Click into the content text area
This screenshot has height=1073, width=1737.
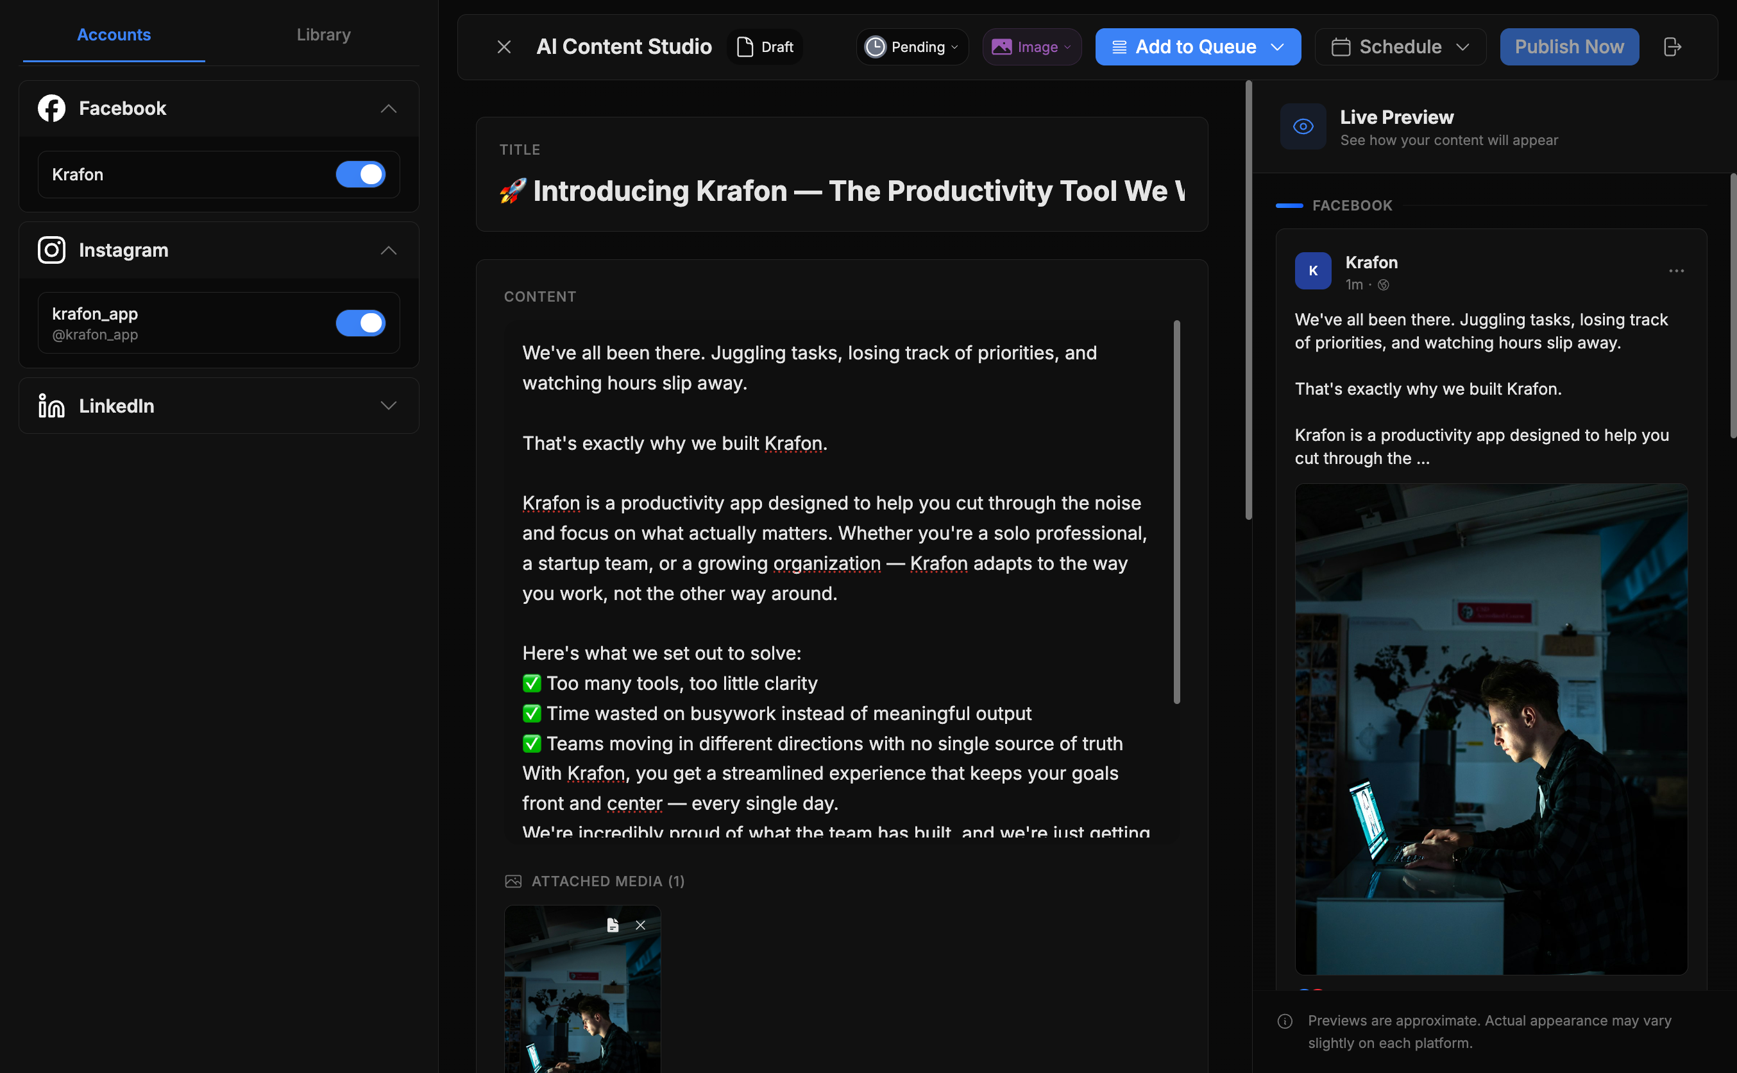(x=837, y=578)
